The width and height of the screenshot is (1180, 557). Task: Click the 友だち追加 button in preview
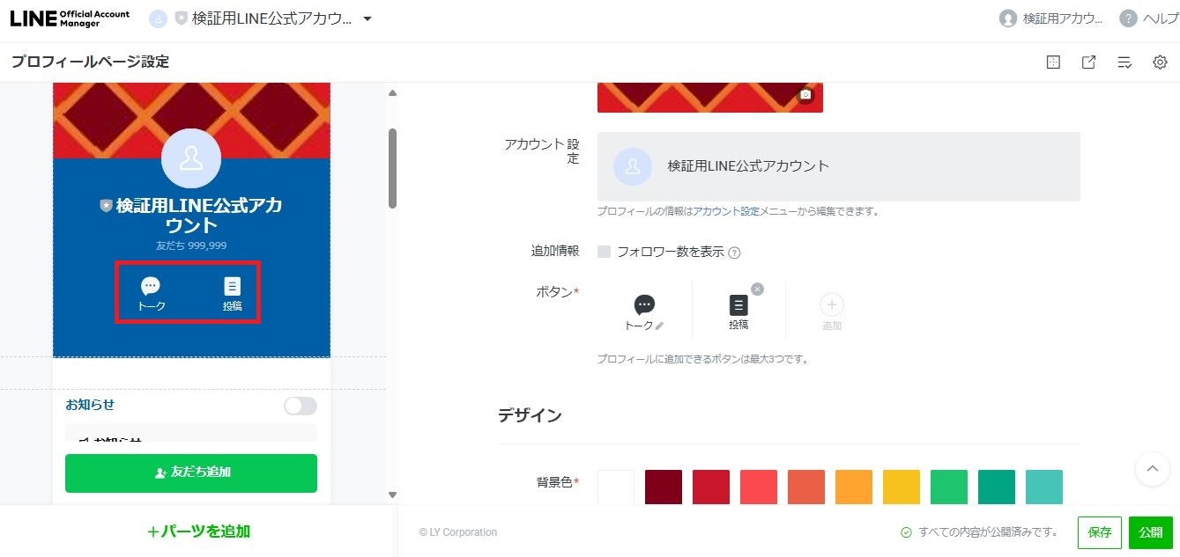click(191, 473)
